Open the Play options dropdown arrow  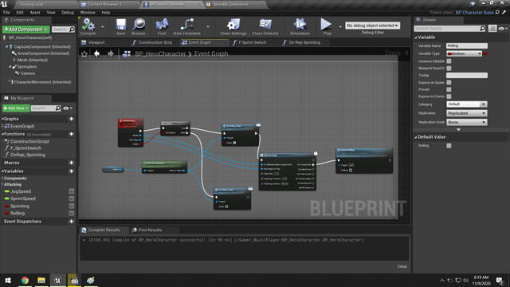coord(340,26)
